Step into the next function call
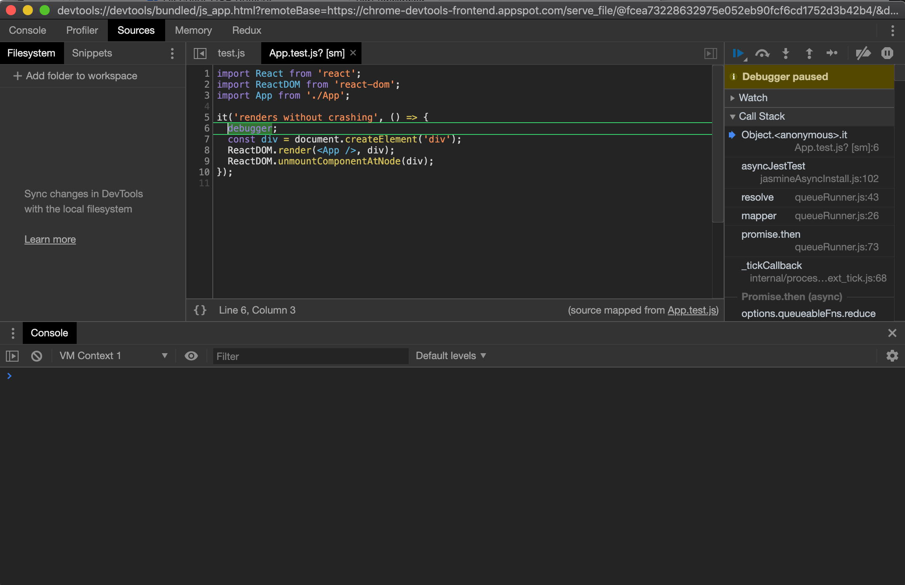Screen dimensions: 905x585 tap(785, 53)
